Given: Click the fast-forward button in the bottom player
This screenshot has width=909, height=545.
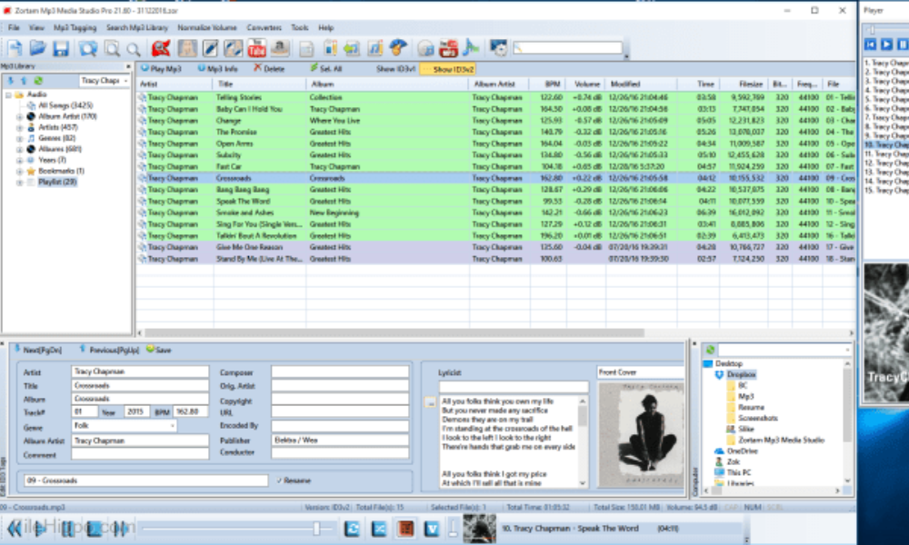Looking at the screenshot, I should [x=120, y=529].
